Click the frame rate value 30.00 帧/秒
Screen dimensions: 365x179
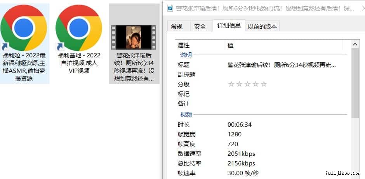[x=243, y=173]
